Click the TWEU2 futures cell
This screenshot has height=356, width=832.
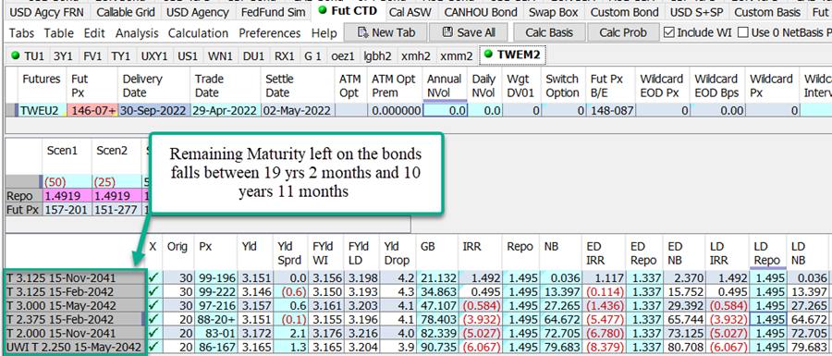41,111
